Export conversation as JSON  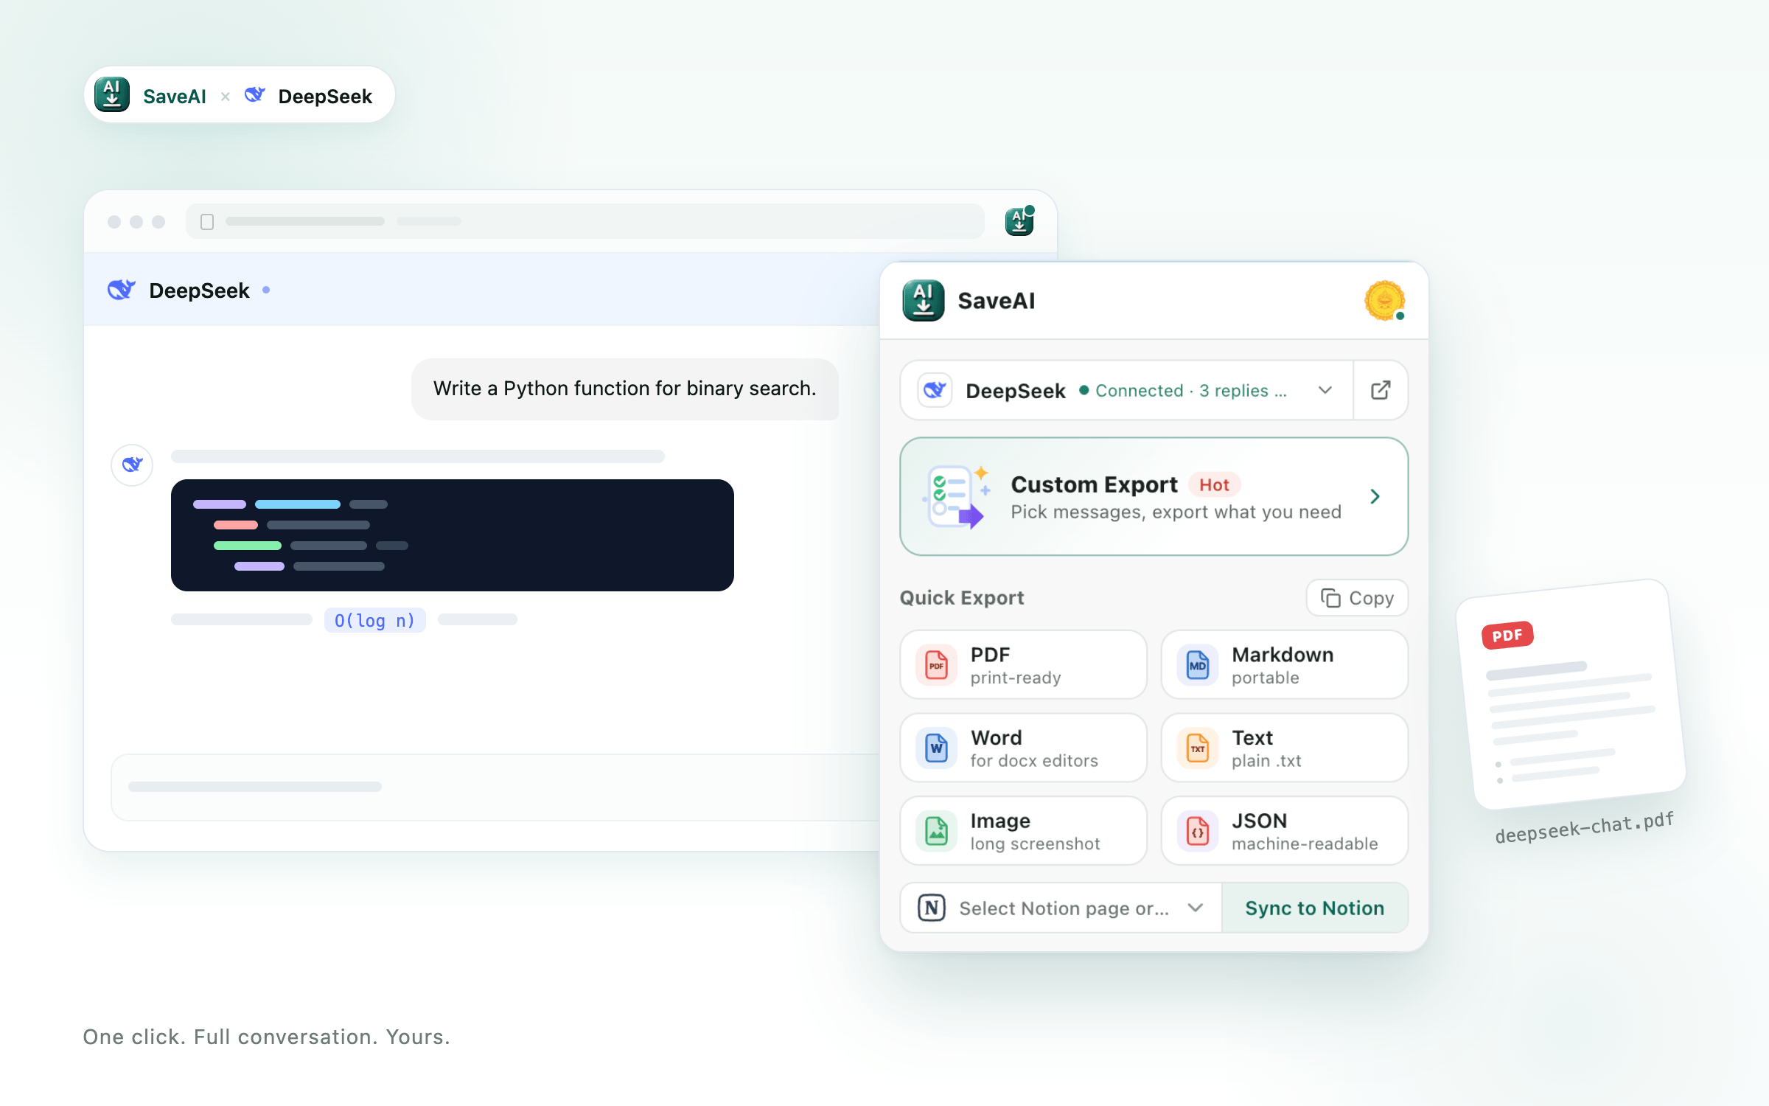(1284, 831)
